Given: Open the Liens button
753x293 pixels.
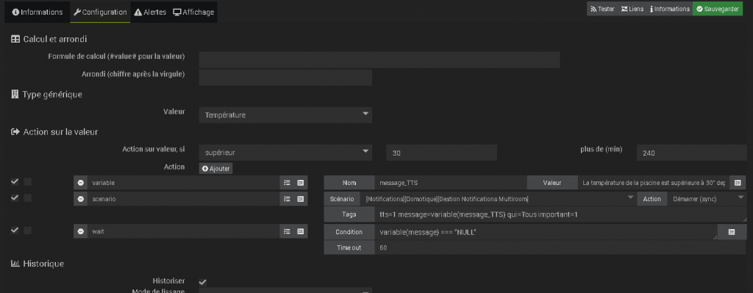Looking at the screenshot, I should pyautogui.click(x=632, y=9).
